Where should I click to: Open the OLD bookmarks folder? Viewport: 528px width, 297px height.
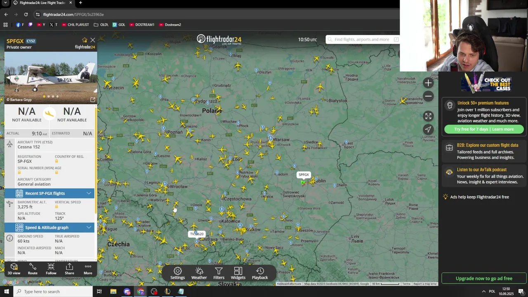101,25
